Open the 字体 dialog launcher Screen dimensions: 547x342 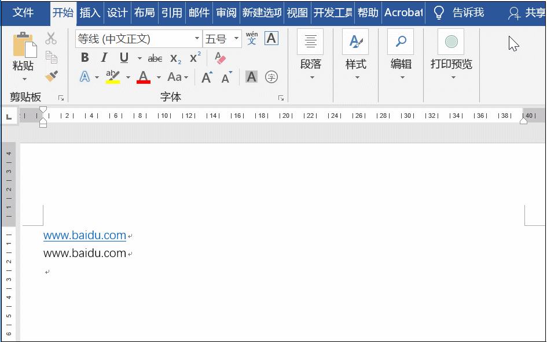(281, 98)
